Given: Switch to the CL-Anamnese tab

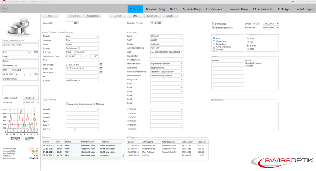Looking at the screenshot, I should point(262,9).
